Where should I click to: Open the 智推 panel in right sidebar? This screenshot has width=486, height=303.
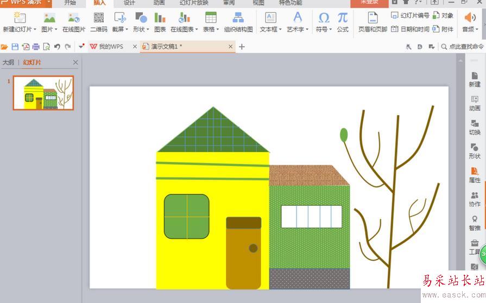[x=475, y=223]
